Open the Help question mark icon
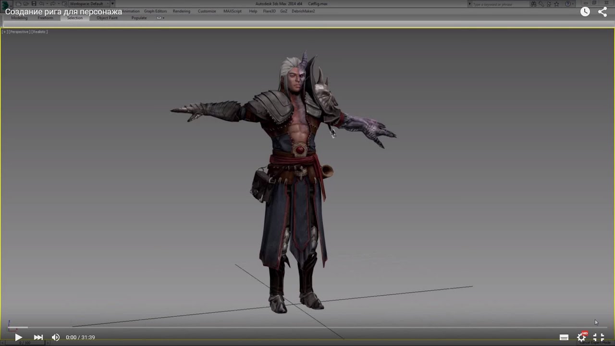 coord(568,4)
